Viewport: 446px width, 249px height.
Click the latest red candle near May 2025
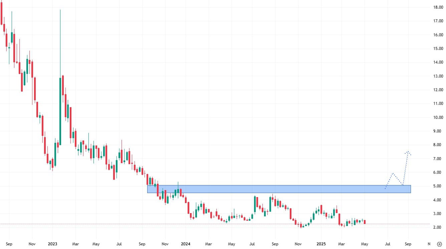[x=365, y=222]
